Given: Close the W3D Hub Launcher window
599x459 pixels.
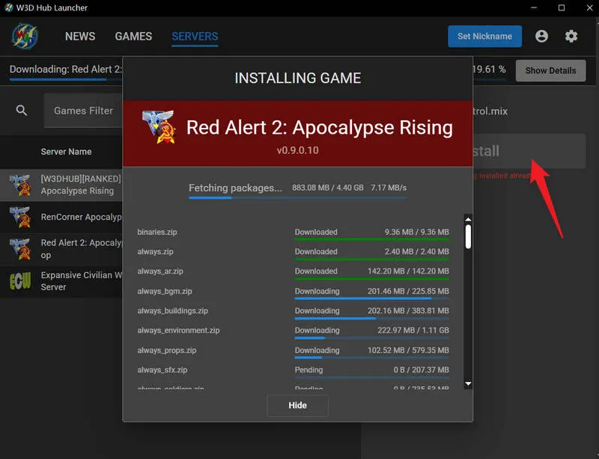Looking at the screenshot, I should click(589, 7).
